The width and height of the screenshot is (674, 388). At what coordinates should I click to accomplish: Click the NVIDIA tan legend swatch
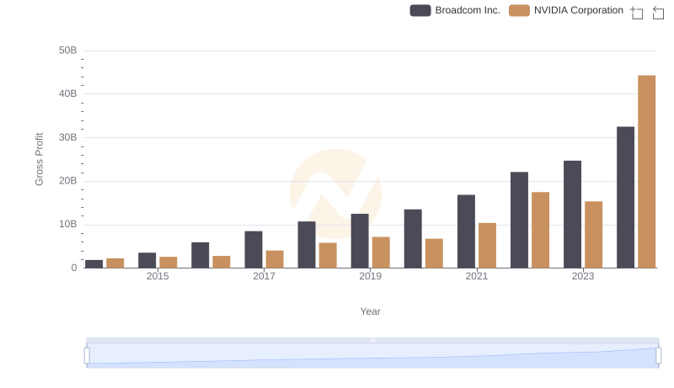(519, 10)
